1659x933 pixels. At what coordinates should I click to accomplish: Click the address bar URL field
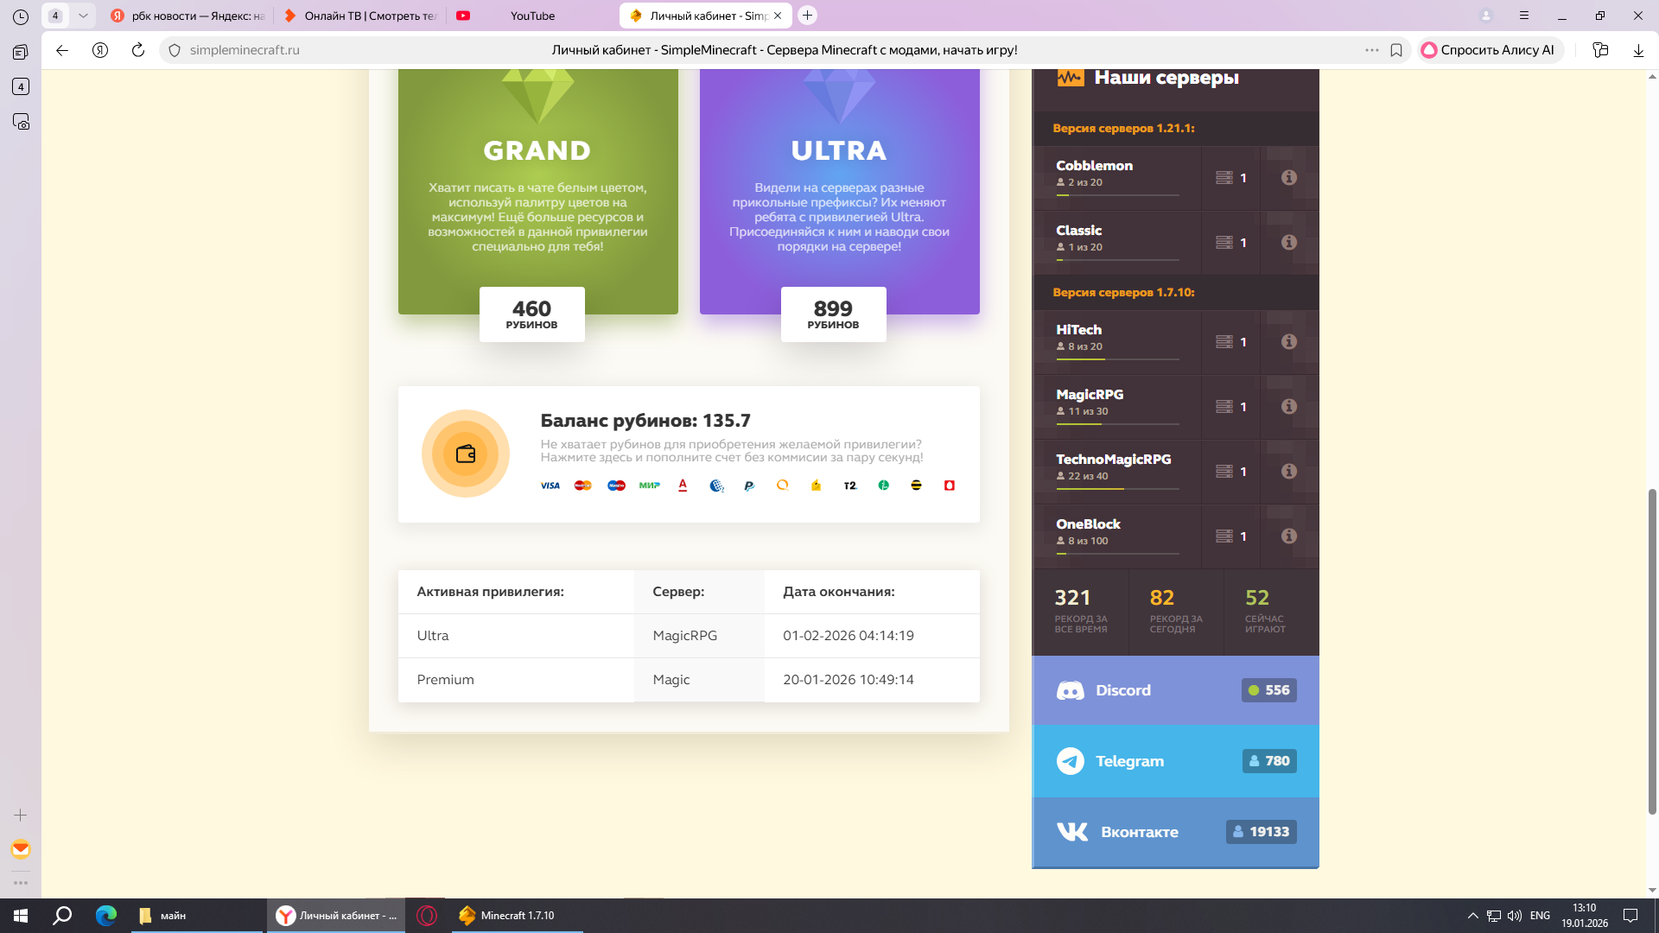[245, 50]
